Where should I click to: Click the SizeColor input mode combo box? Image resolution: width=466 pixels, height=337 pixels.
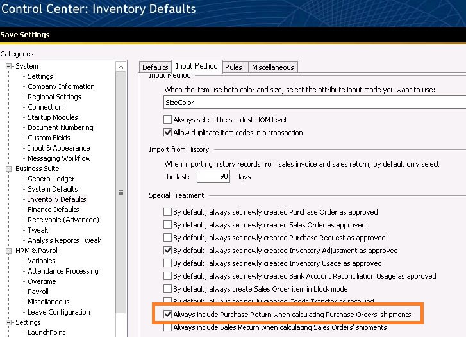(x=314, y=103)
